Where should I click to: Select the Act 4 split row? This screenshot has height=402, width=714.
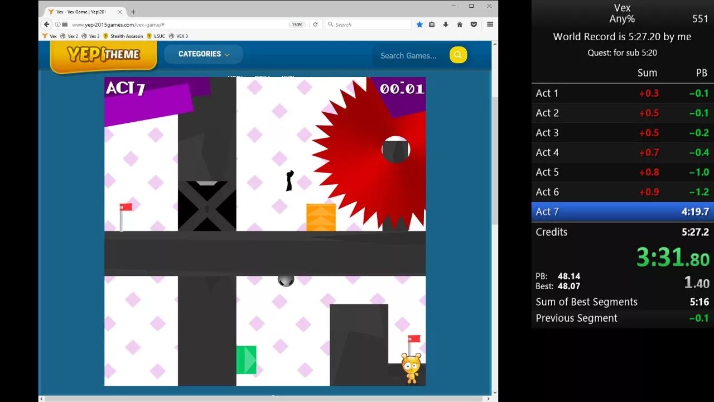pyautogui.click(x=623, y=152)
